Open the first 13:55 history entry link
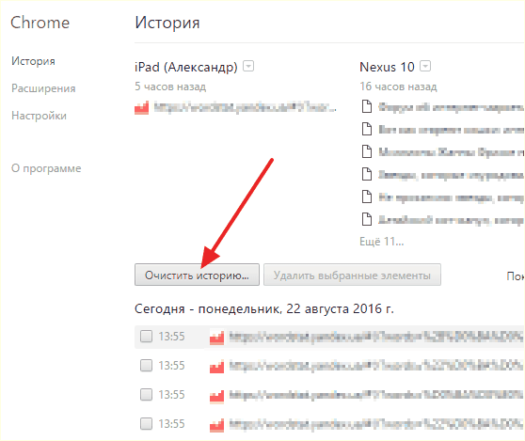This screenshot has height=441, width=525. click(376, 337)
